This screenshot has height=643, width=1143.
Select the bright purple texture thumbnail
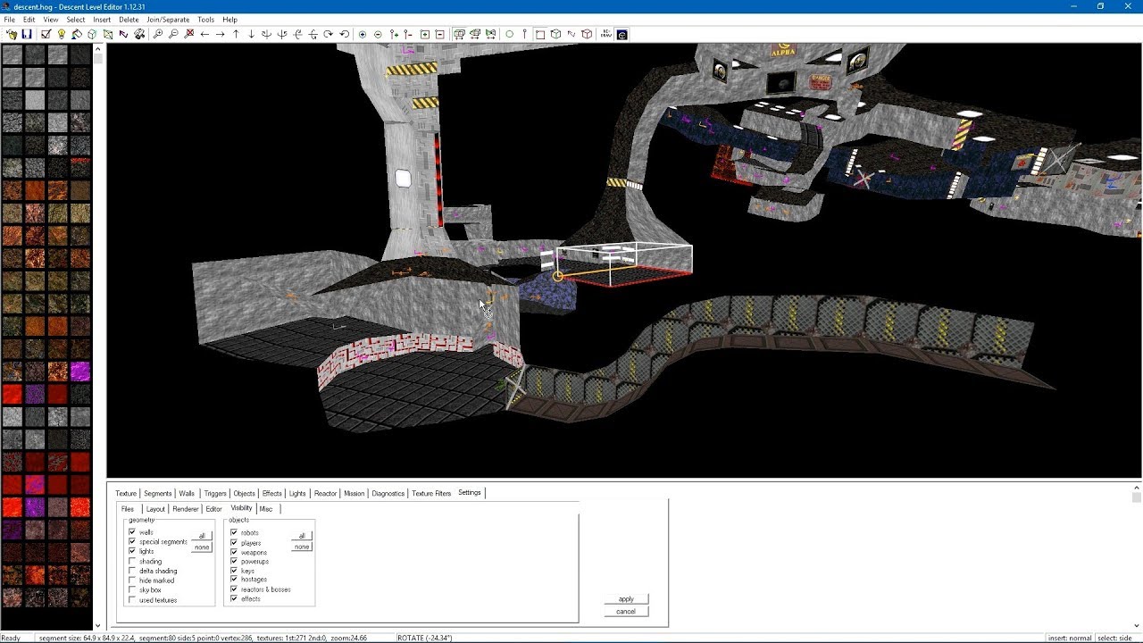pos(80,371)
